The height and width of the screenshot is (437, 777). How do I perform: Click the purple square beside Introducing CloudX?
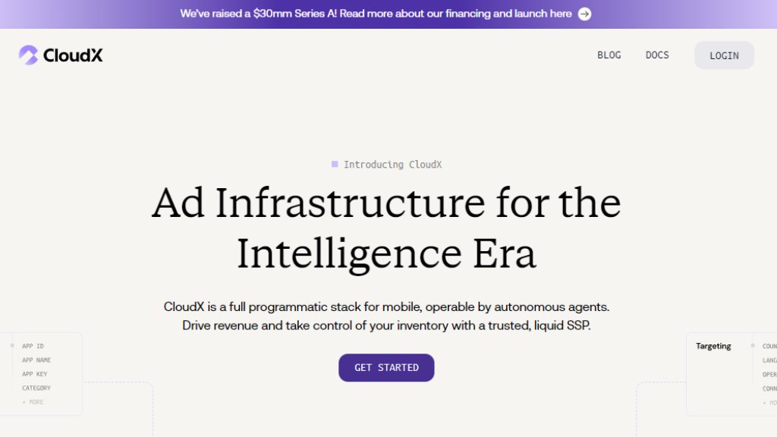335,164
